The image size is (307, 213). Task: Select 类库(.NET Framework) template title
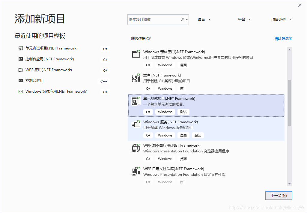pyautogui.click(x=162, y=75)
